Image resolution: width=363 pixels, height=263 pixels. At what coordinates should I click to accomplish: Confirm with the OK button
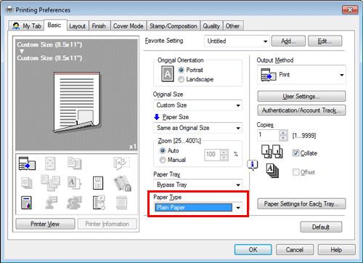[x=253, y=250]
